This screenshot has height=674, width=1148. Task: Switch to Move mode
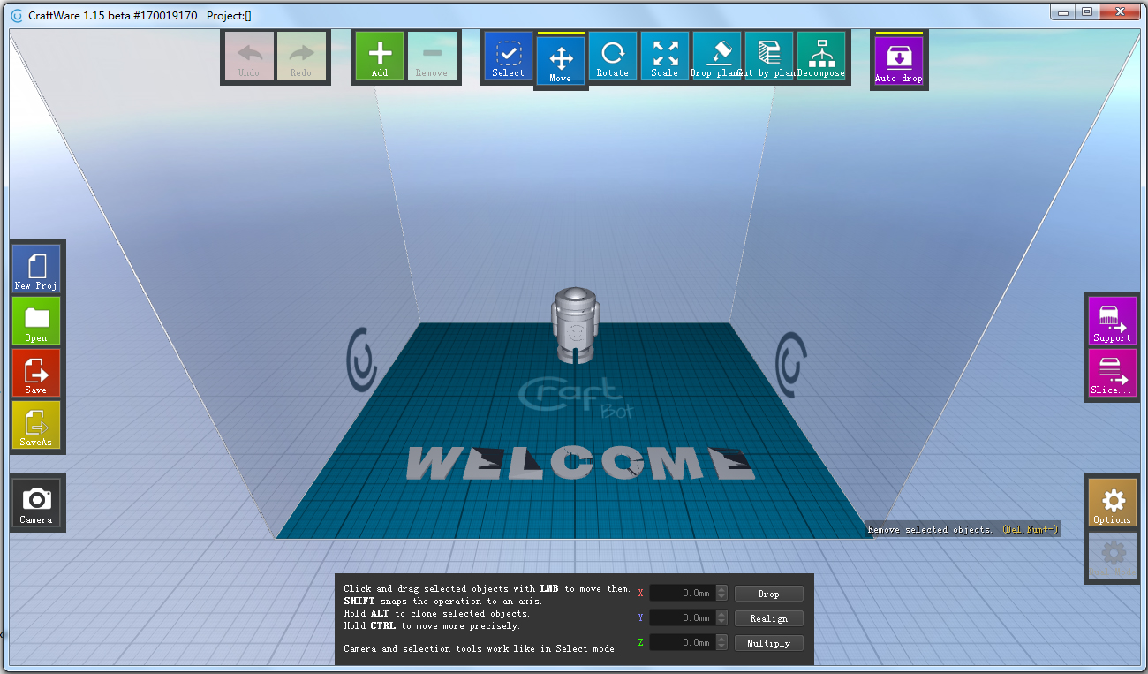[560, 60]
